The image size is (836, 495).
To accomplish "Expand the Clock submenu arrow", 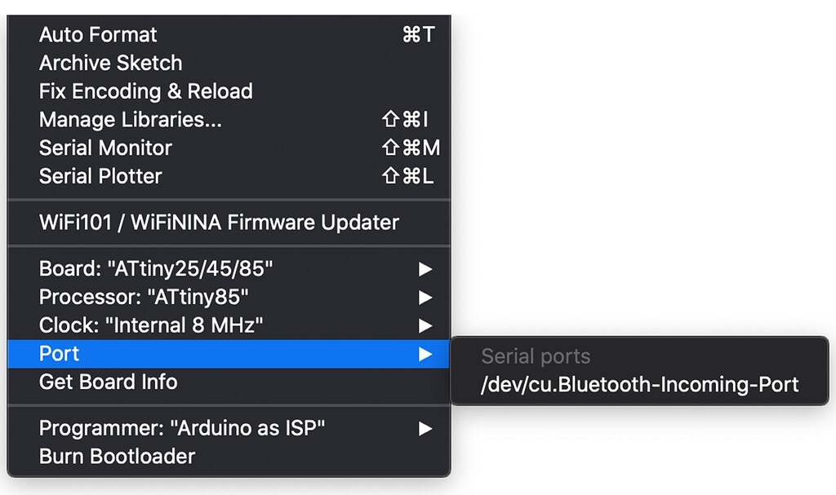I will coord(425,325).
